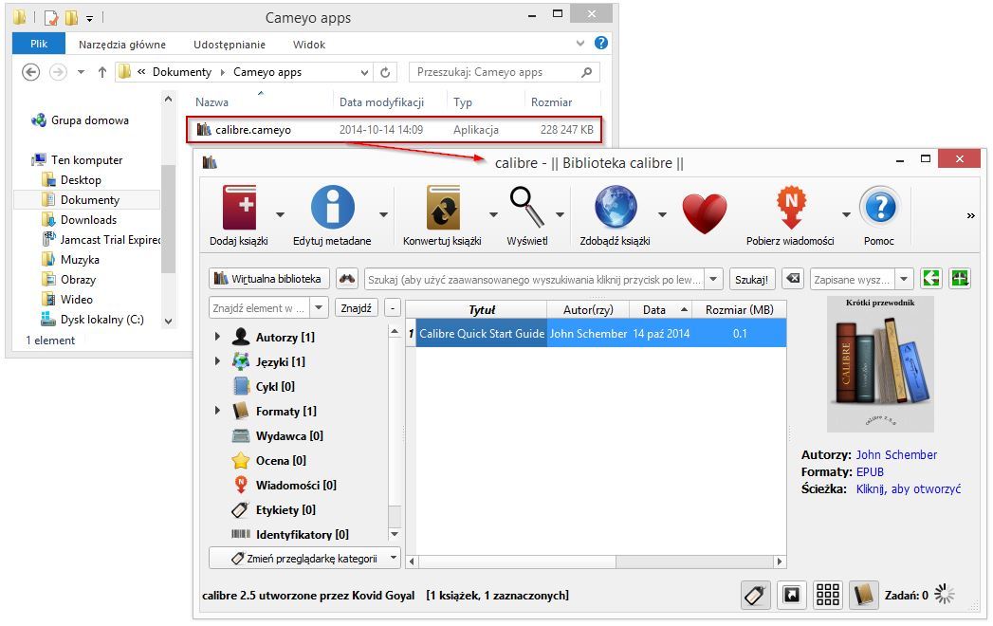Open the Widok ribbon tab
Image resolution: width=993 pixels, height=626 pixels.
309,45
